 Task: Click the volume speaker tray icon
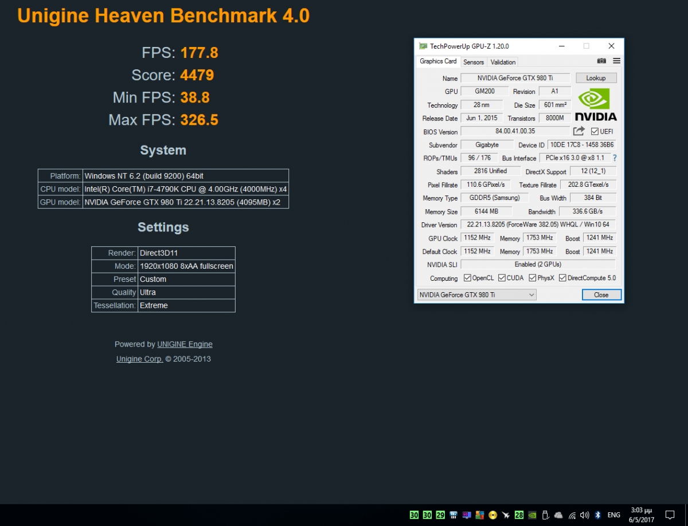click(585, 515)
